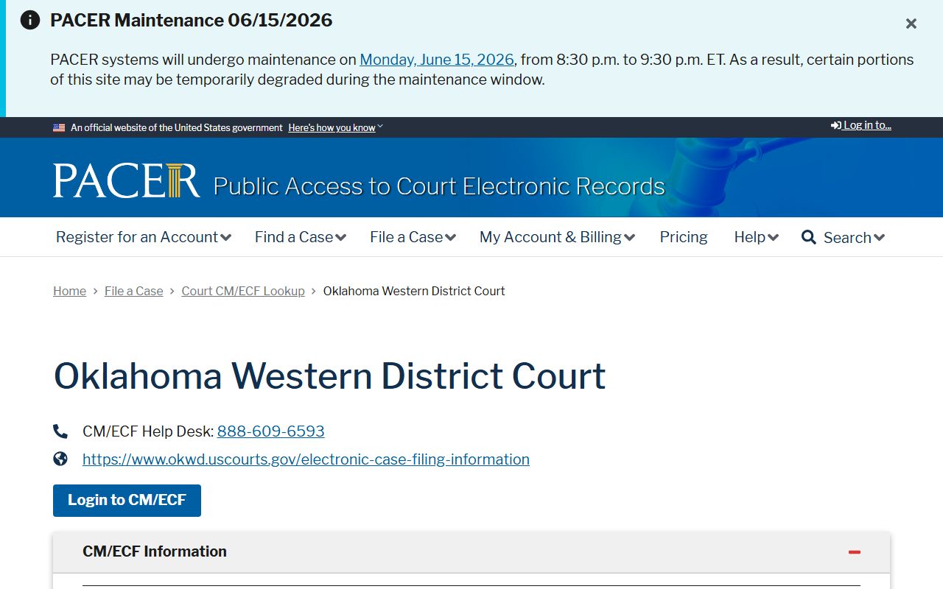943x589 pixels.
Task: Click the phone icon beside Help Desk
Action: 60,431
